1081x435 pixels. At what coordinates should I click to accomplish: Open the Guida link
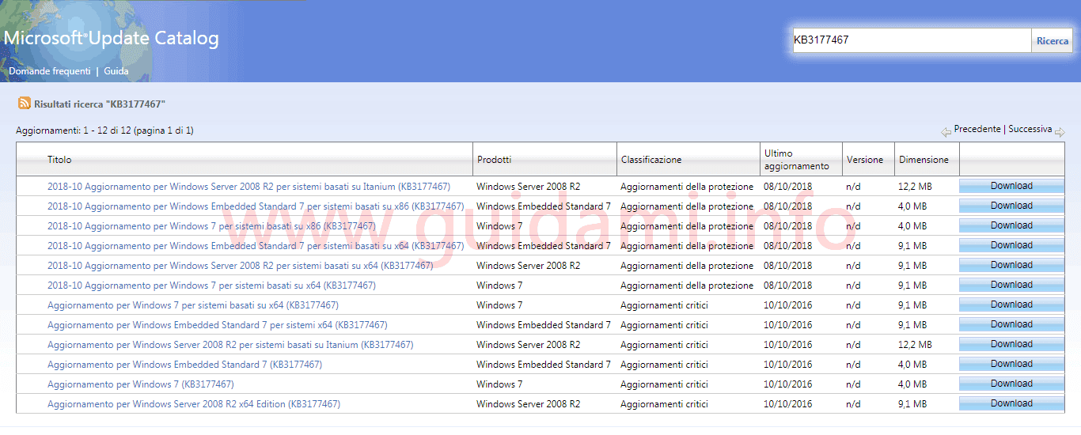(116, 71)
